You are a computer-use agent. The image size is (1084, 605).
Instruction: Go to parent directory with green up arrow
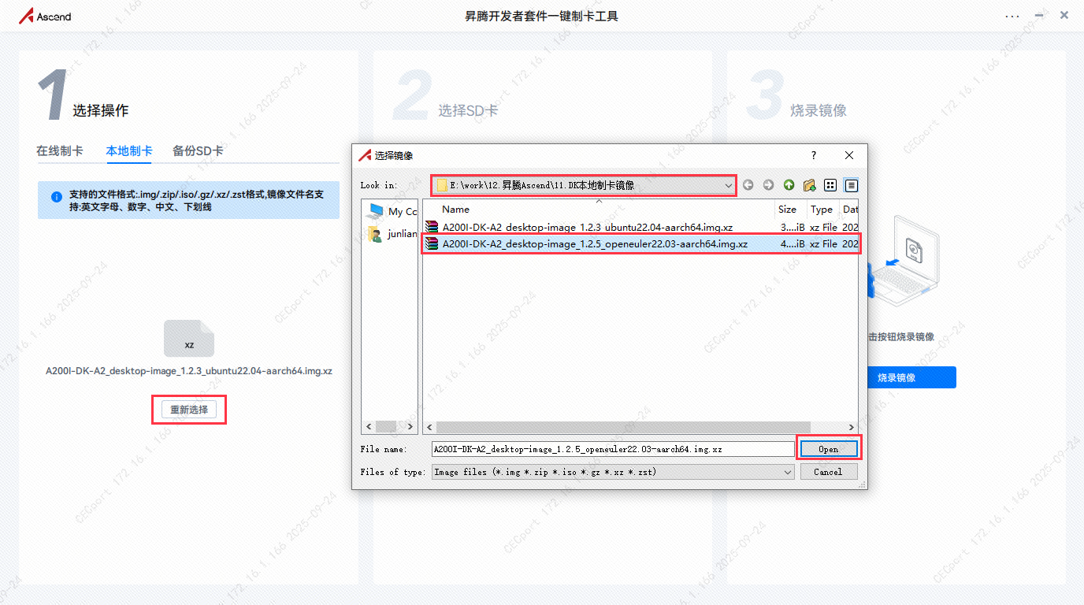point(789,185)
